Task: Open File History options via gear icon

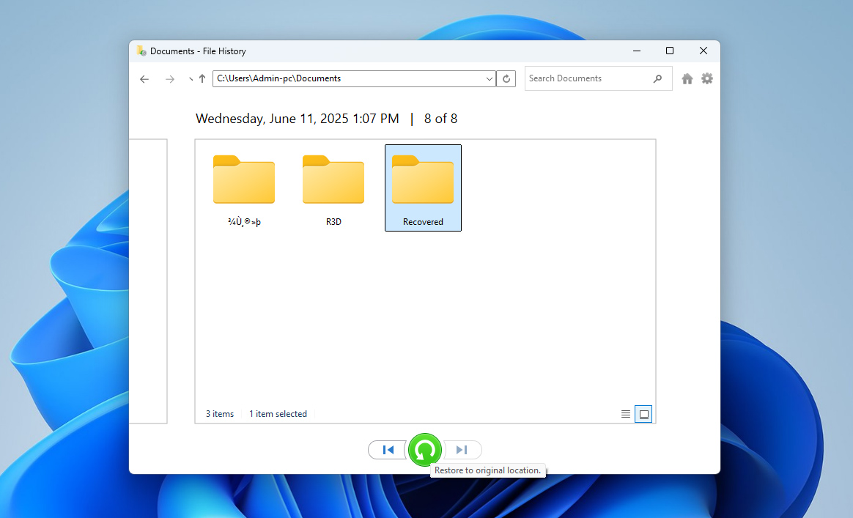Action: click(706, 78)
